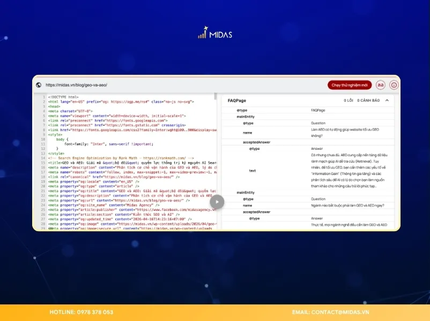430x321 pixels.
Task: Expand the first mainEntity row
Action: click(x=246, y=116)
